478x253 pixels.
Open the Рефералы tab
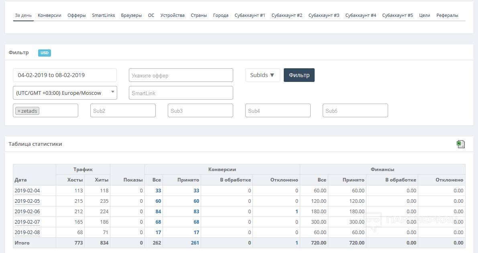click(447, 15)
